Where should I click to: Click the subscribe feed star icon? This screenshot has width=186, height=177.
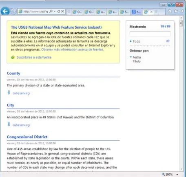(13, 57)
